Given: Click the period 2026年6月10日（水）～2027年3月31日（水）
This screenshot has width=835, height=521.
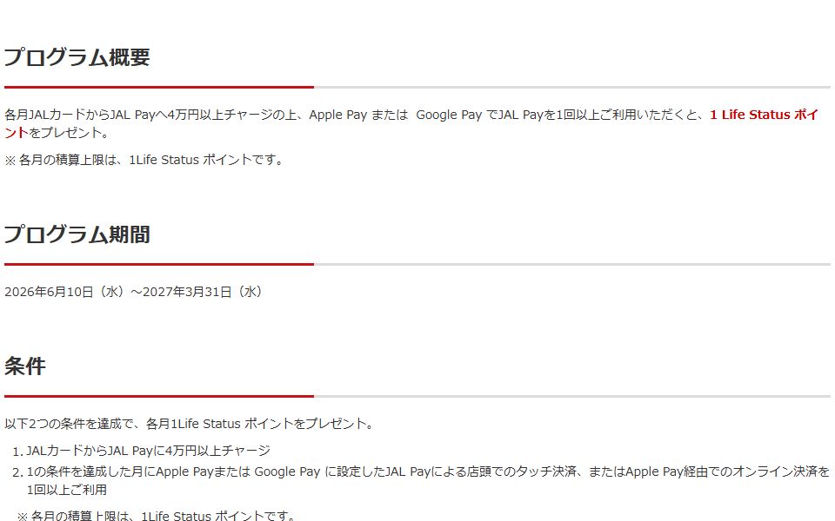Looking at the screenshot, I should [133, 292].
